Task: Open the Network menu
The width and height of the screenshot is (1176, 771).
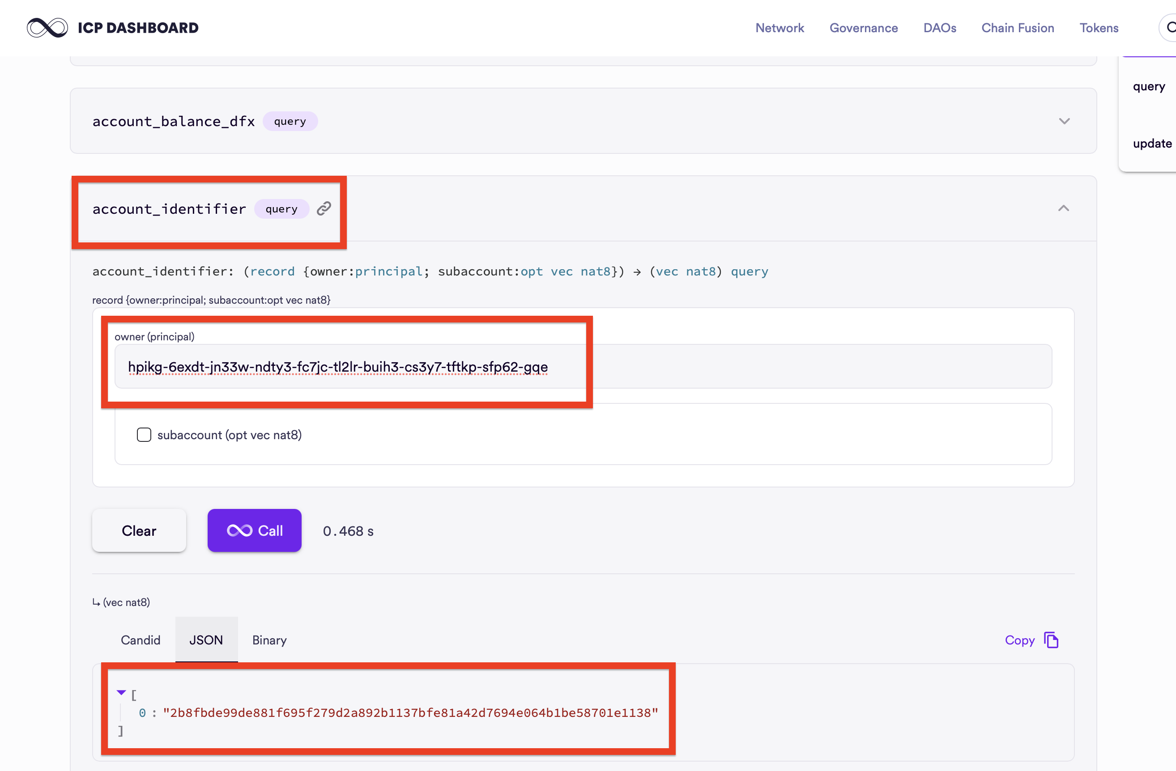Action: [x=779, y=28]
